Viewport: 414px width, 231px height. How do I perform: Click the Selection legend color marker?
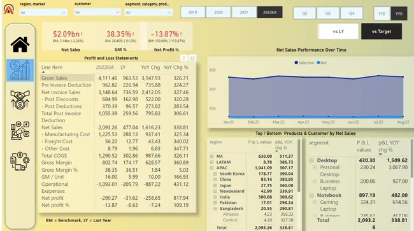tap(296, 63)
